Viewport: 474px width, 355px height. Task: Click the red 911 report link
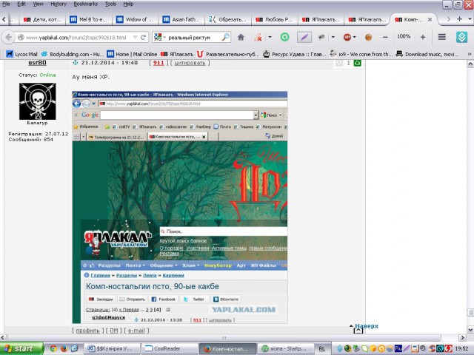158,63
